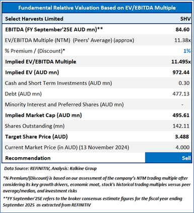Select the EBITDA value 84.60
This screenshot has width=194, height=213.
(182, 30)
